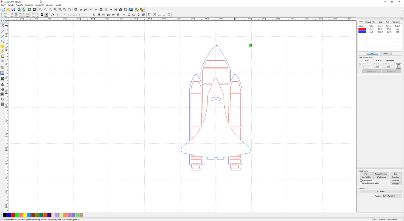Open the File menu
404x221 pixels.
pyautogui.click(x=3, y=5)
